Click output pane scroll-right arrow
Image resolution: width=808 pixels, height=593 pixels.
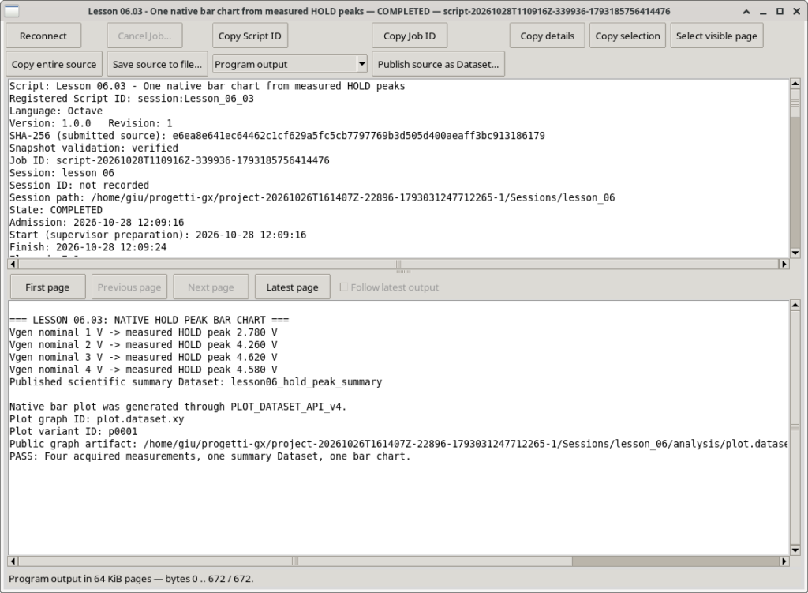[784, 561]
